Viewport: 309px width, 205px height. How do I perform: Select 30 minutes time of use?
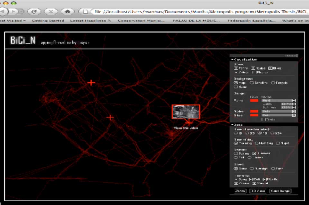247,133
